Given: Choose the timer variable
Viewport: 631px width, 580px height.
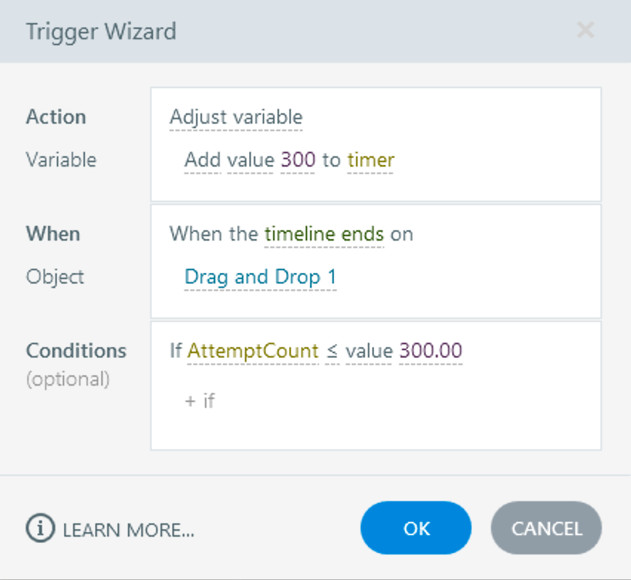Looking at the screenshot, I should coord(370,160).
